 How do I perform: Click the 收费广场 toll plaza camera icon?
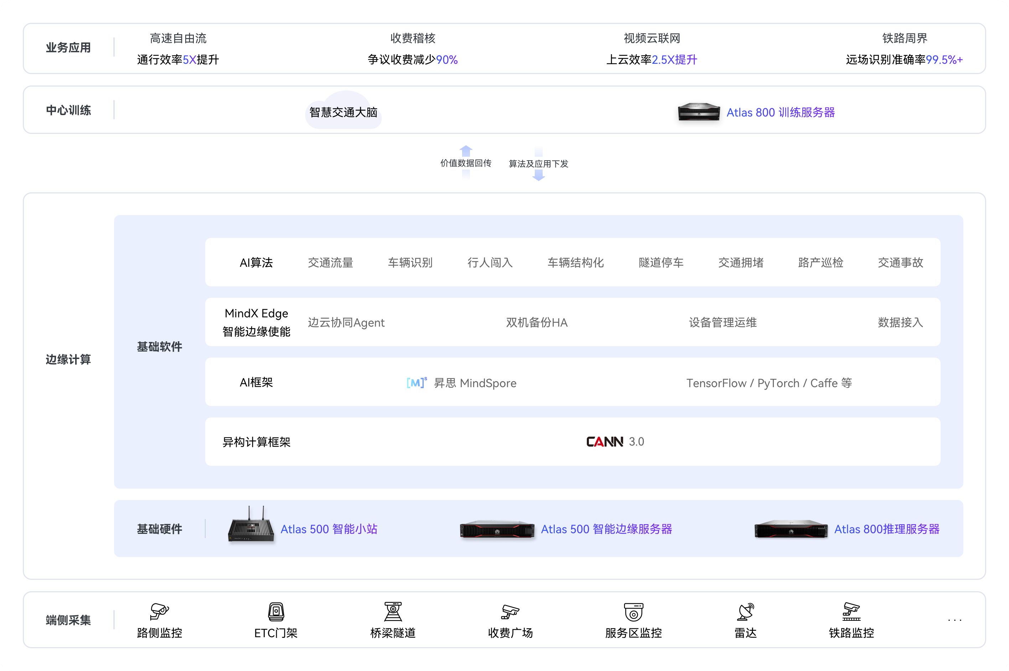[510, 612]
